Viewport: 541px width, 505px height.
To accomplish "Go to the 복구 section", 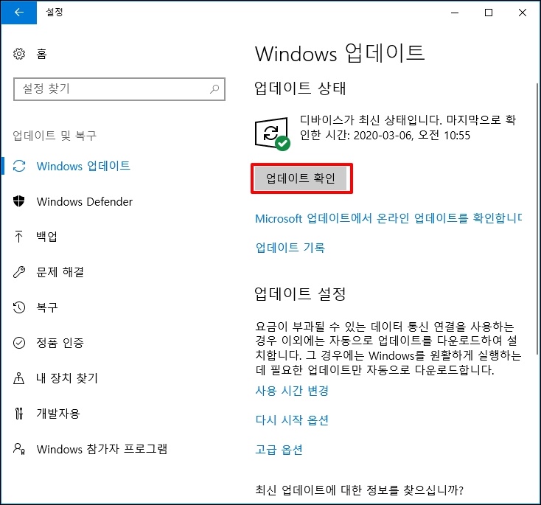I will click(x=47, y=307).
